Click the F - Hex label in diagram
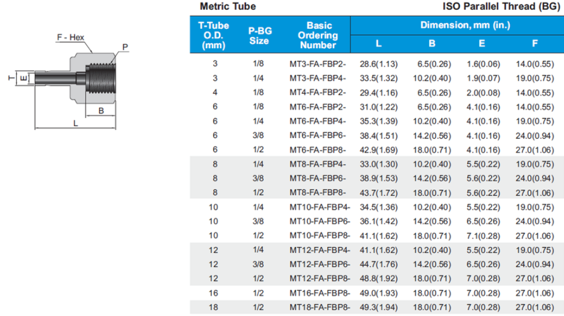Viewport: 564px width, 316px height. point(70,37)
